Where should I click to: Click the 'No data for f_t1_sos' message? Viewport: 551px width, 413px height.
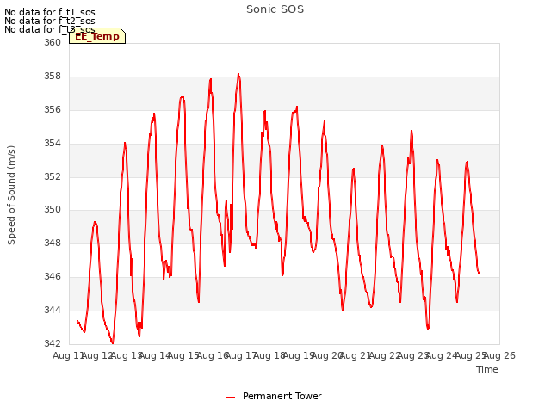50,12
